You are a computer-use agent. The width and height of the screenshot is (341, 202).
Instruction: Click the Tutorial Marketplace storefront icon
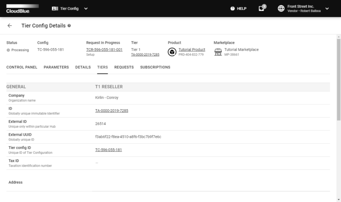point(218,52)
